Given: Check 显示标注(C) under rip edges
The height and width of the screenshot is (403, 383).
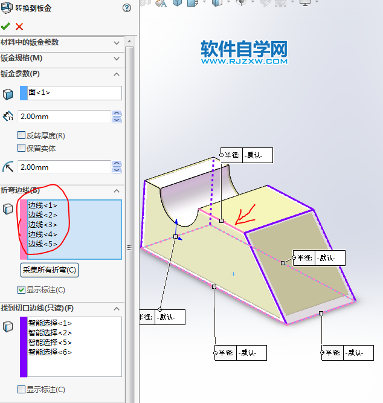Looking at the screenshot, I should [21, 389].
